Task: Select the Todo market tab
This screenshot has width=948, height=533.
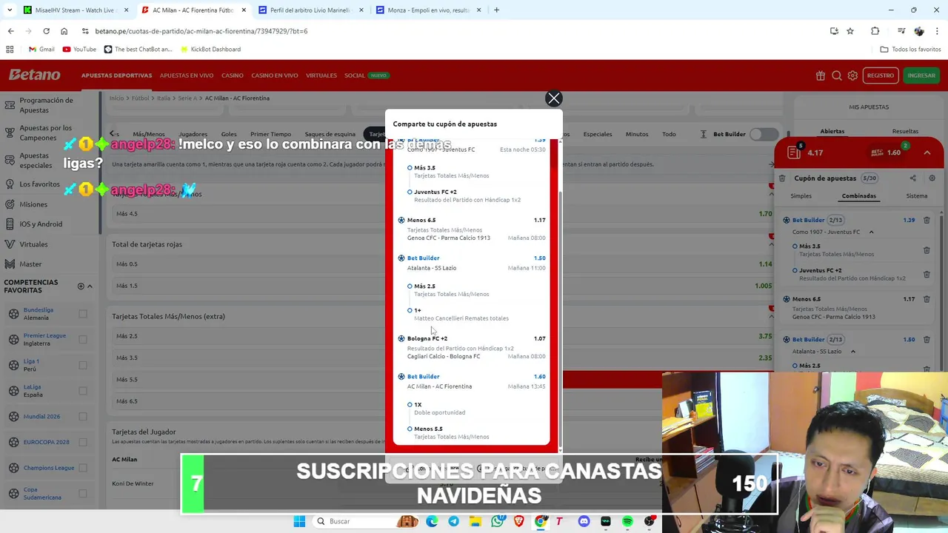Action: tap(669, 135)
